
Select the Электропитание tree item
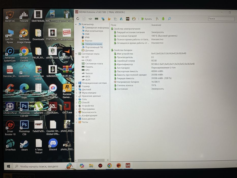(92, 44)
